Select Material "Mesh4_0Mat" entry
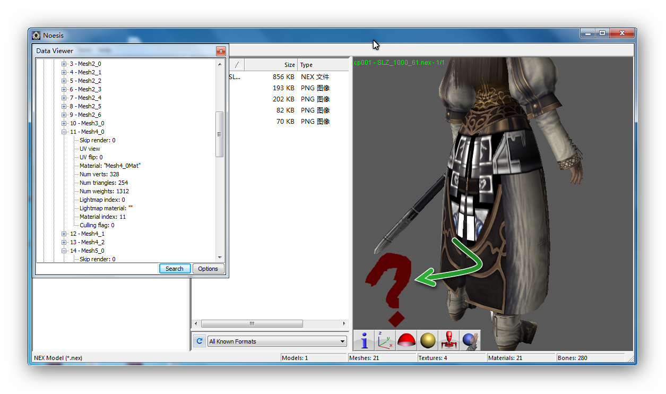 110,166
